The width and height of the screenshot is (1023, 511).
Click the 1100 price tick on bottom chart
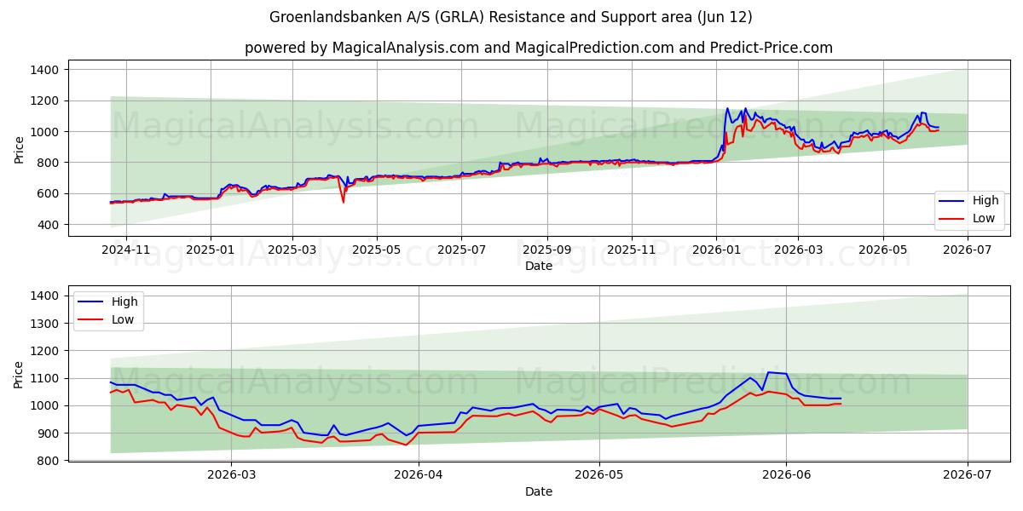(x=45, y=378)
